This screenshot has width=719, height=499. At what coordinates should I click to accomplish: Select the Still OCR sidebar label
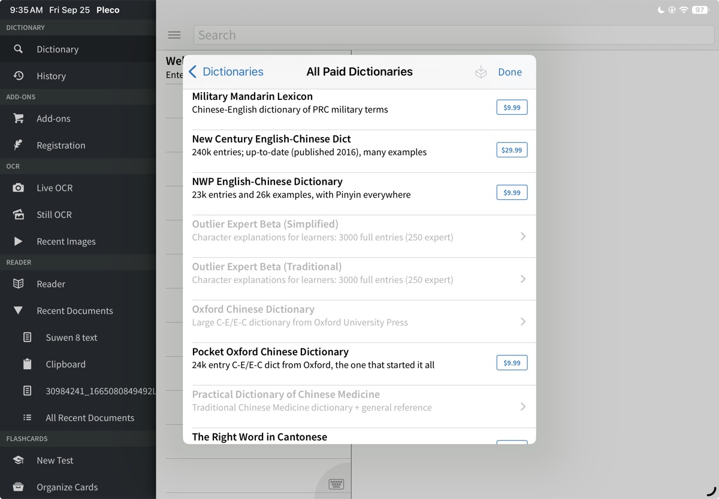[54, 214]
